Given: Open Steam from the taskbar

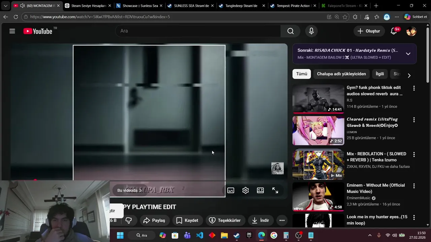Looking at the screenshot, I should pyautogui.click(x=237, y=235).
